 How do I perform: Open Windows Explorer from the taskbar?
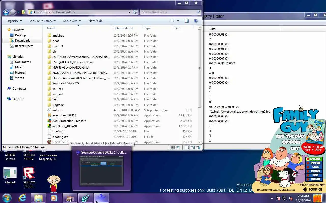coord(38,198)
